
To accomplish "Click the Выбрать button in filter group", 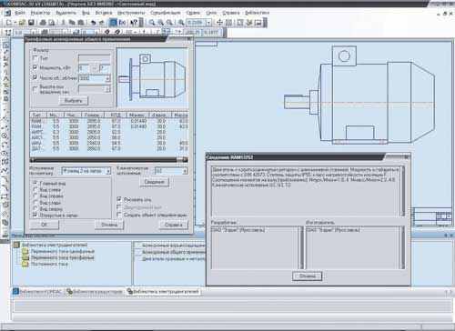I will coord(73,101).
